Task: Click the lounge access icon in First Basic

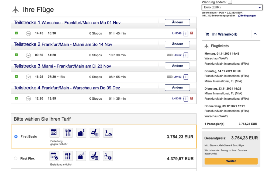Action: pos(108,132)
